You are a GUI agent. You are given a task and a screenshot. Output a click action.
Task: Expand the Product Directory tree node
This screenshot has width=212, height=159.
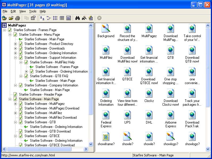click(x=16, y=44)
